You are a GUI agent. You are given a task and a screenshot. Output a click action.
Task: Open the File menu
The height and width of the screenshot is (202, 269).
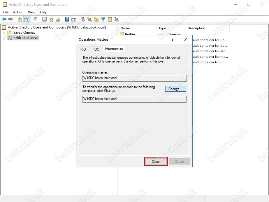click(x=6, y=12)
